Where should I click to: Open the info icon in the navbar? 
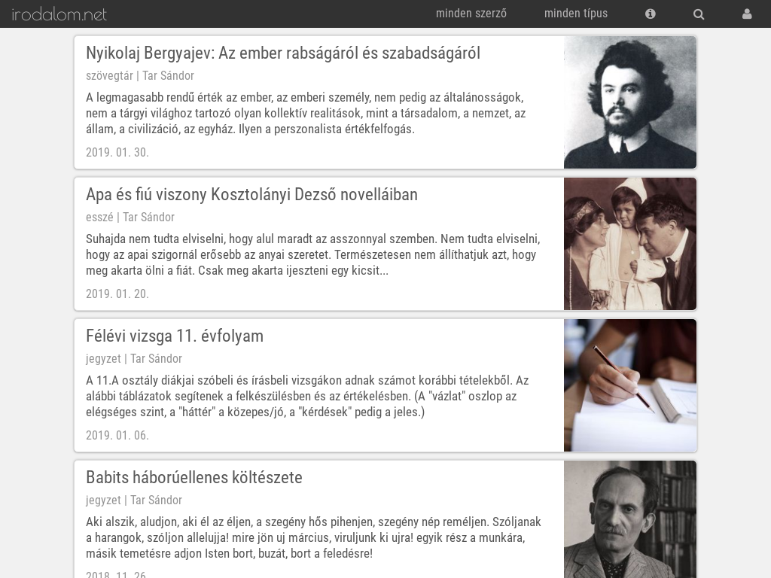(x=650, y=14)
